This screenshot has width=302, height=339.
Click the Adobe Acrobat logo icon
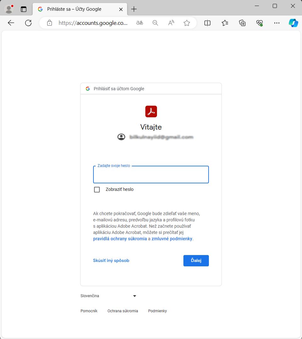click(151, 111)
